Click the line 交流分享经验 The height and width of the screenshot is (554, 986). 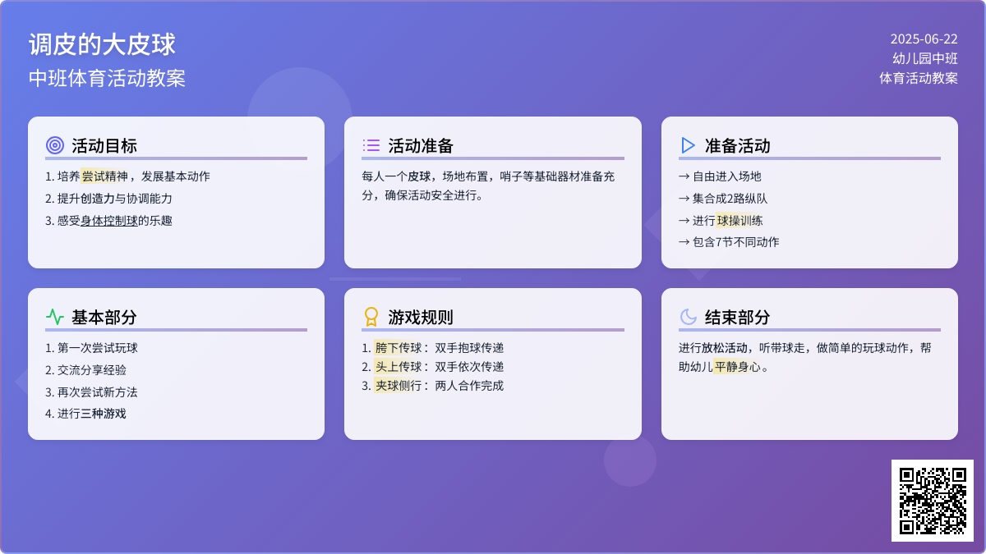[85, 369]
